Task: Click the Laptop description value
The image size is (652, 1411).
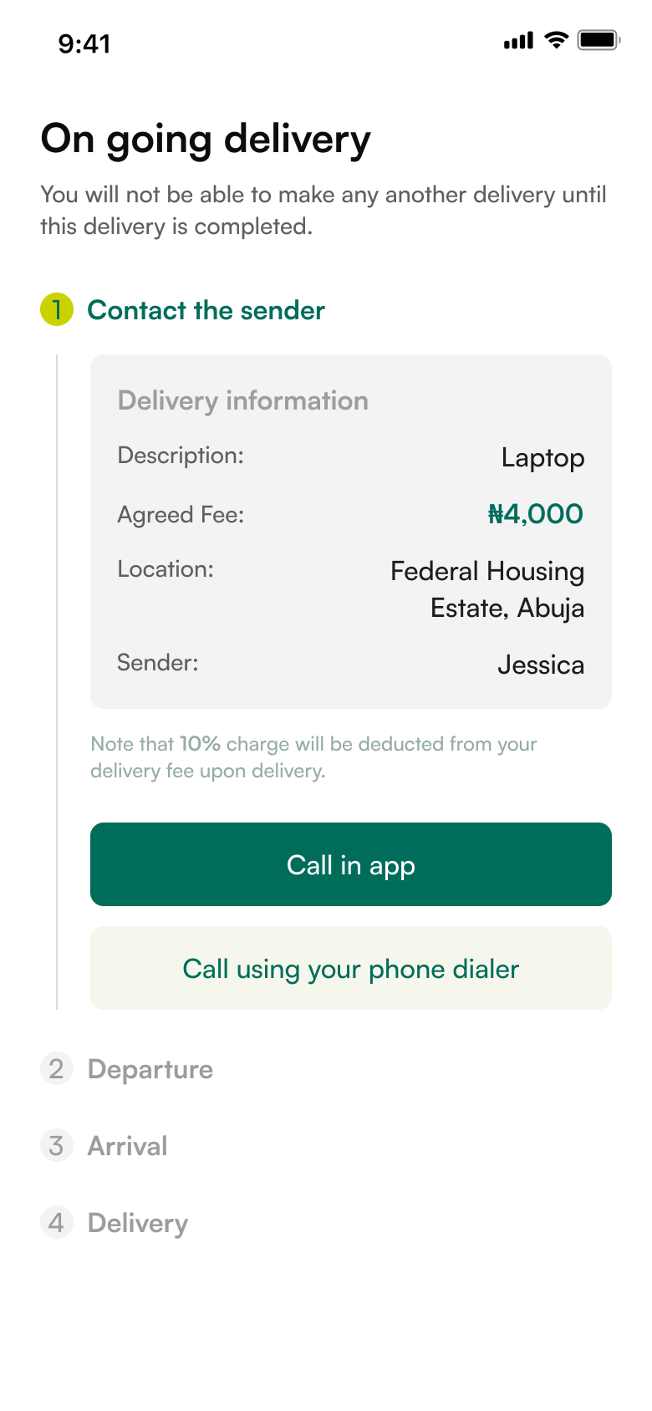Action: pos(542,458)
